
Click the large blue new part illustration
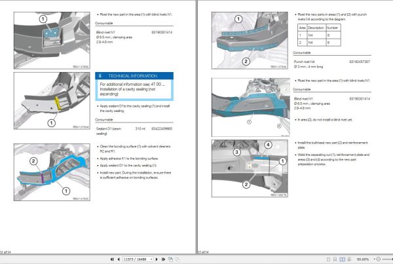(251, 107)
